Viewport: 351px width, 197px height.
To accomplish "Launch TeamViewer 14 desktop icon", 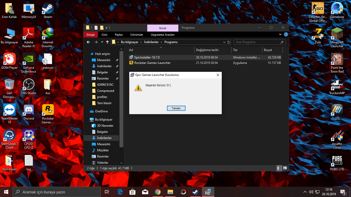I will click(x=10, y=114).
